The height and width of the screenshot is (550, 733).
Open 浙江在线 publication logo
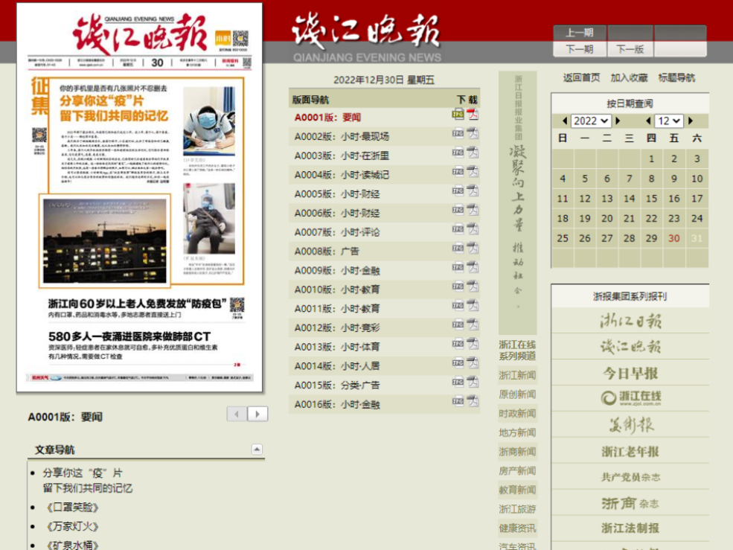coord(630,398)
